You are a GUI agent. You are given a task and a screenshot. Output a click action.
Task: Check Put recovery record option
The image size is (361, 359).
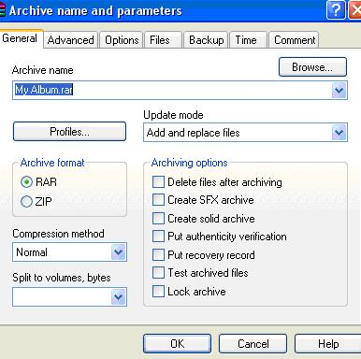(x=158, y=255)
